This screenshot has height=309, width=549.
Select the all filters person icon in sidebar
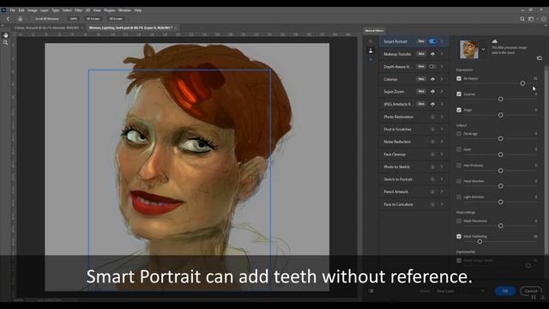pyautogui.click(x=371, y=51)
